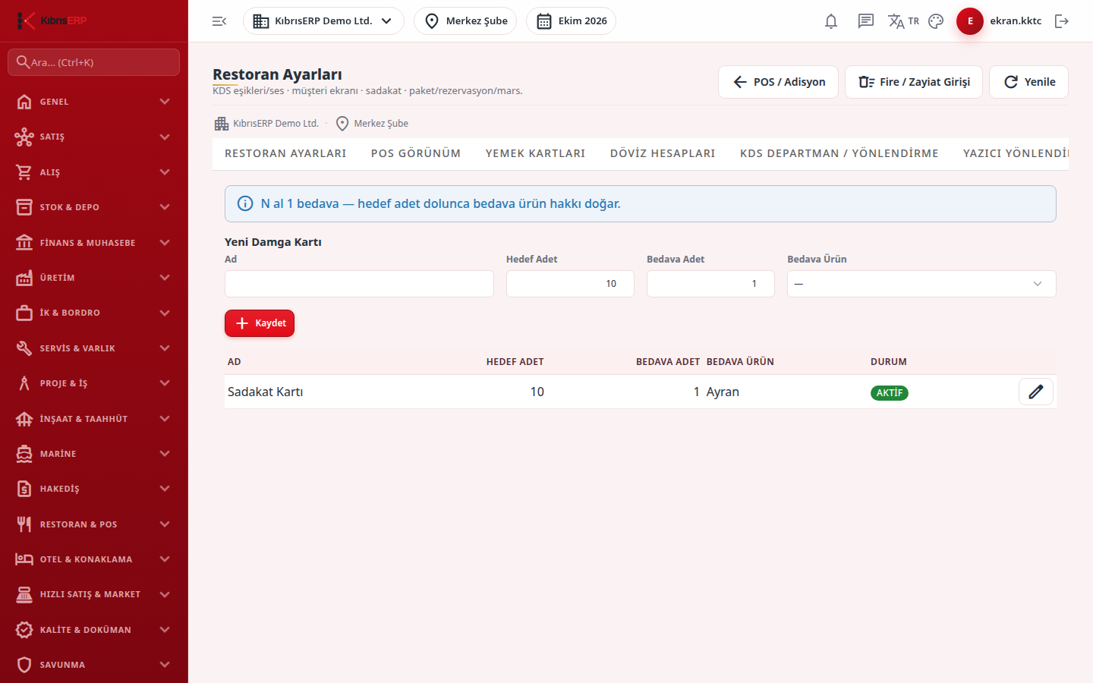Expand the Hızlı Satış & Market section
This screenshot has height=683, width=1093.
pyautogui.click(x=94, y=594)
